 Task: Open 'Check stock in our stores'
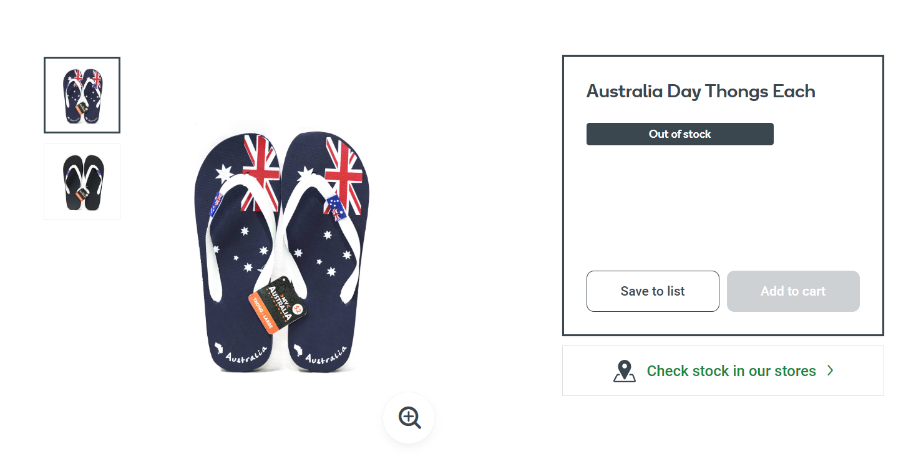(x=731, y=370)
